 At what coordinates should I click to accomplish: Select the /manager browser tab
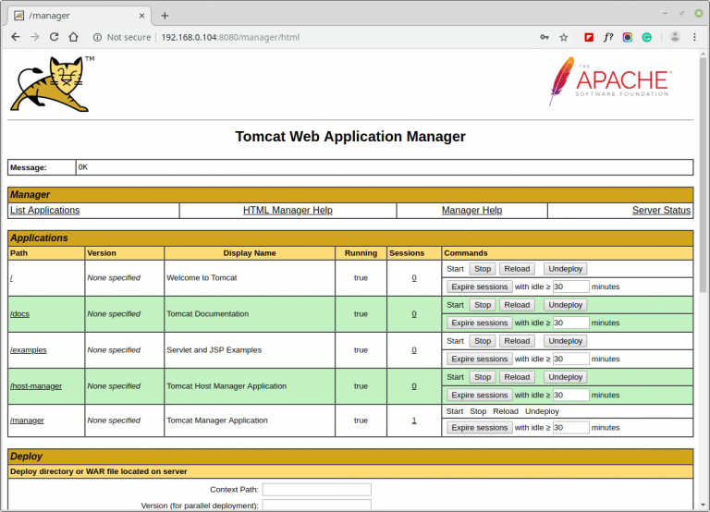pos(74,15)
